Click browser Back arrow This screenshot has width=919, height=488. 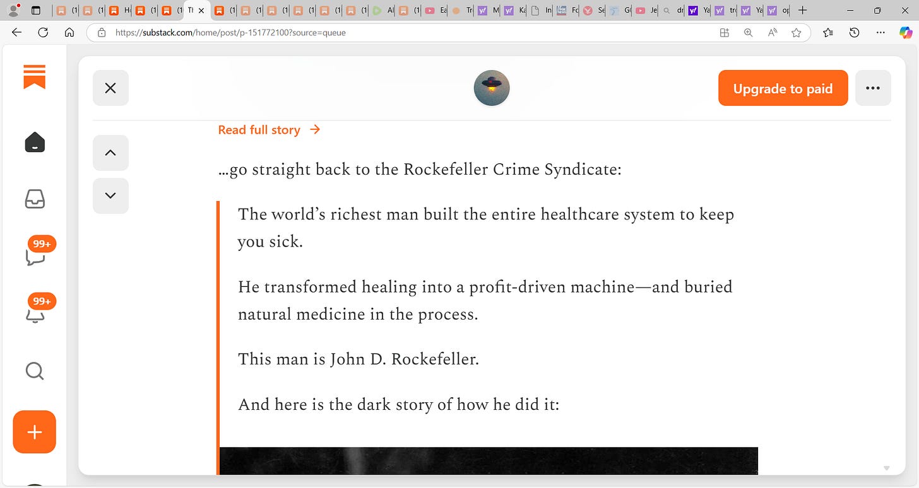coord(17,33)
